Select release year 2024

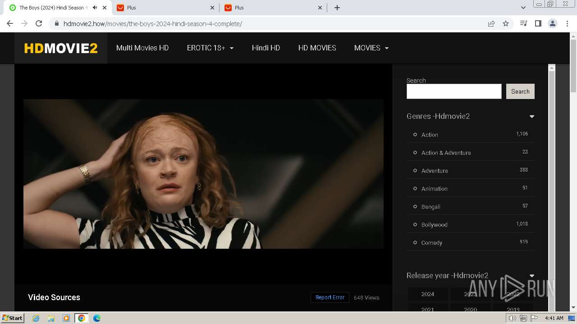(x=428, y=294)
